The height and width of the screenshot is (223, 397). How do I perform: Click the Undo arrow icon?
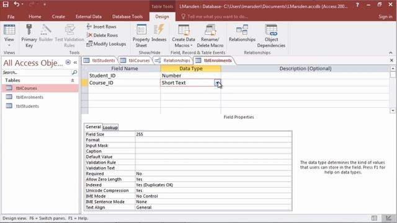coord(17,4)
